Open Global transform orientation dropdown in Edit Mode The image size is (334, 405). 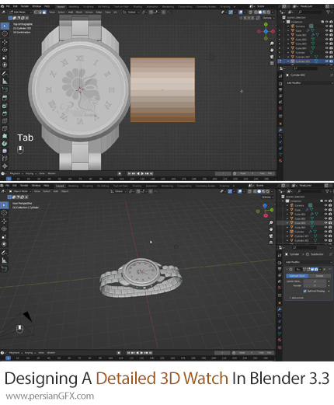(x=130, y=12)
